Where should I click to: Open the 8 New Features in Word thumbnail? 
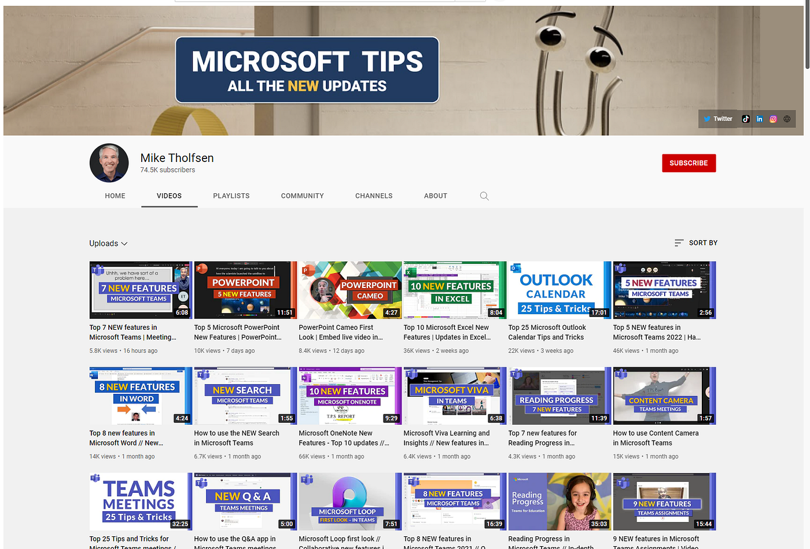click(x=141, y=396)
